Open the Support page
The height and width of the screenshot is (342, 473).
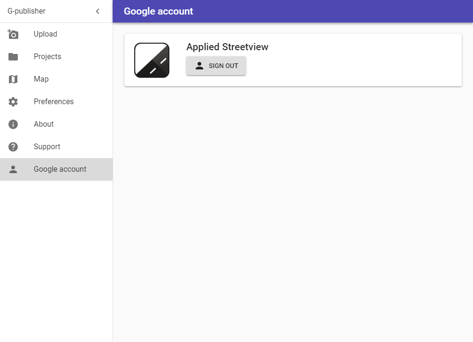[x=56, y=147]
